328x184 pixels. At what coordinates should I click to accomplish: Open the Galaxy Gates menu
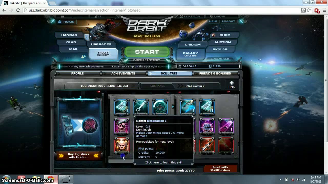pos(190,54)
